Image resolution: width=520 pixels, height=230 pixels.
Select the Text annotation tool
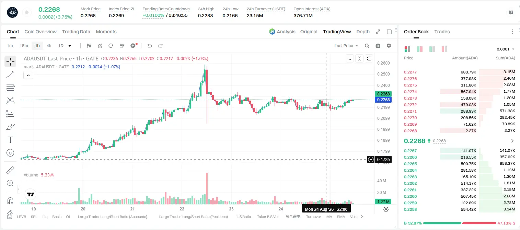[10, 140]
